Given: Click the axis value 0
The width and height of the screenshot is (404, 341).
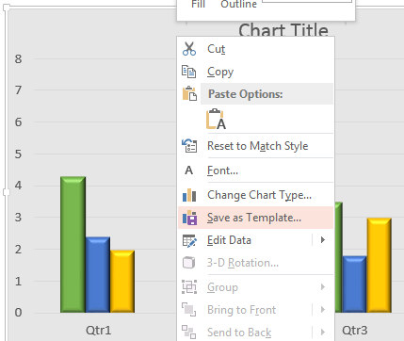Looking at the screenshot, I should tap(18, 313).
